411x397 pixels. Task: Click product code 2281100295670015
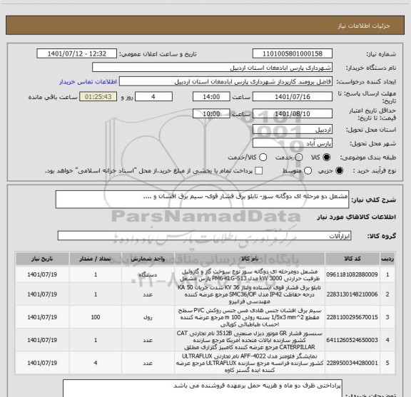352,317
